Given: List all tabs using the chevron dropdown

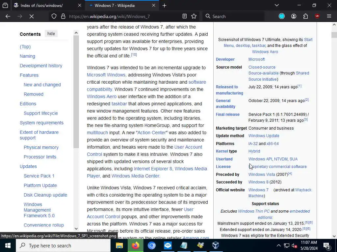Looking at the screenshot, I should [x=277, y=5].
